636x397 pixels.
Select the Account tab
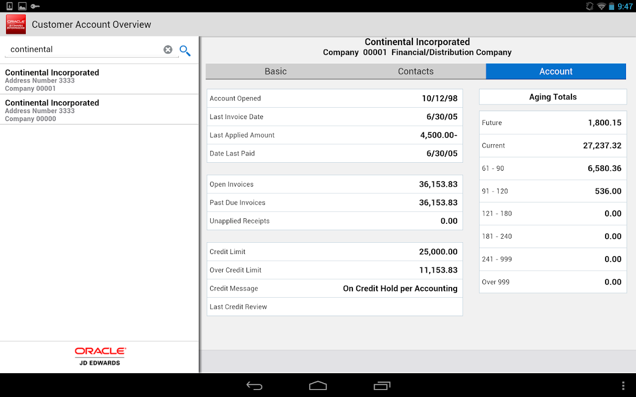[x=556, y=71]
